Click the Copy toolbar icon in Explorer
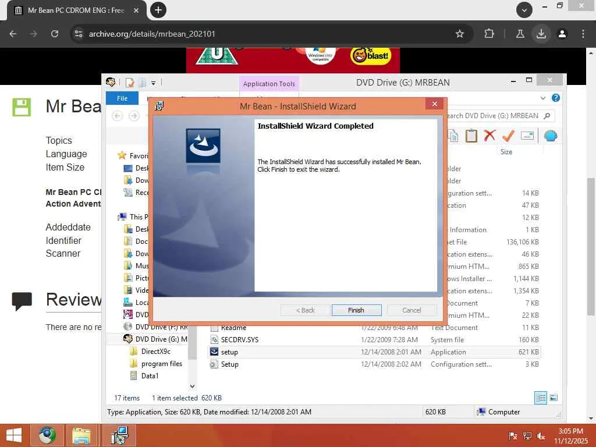596x447 pixels. tap(453, 135)
